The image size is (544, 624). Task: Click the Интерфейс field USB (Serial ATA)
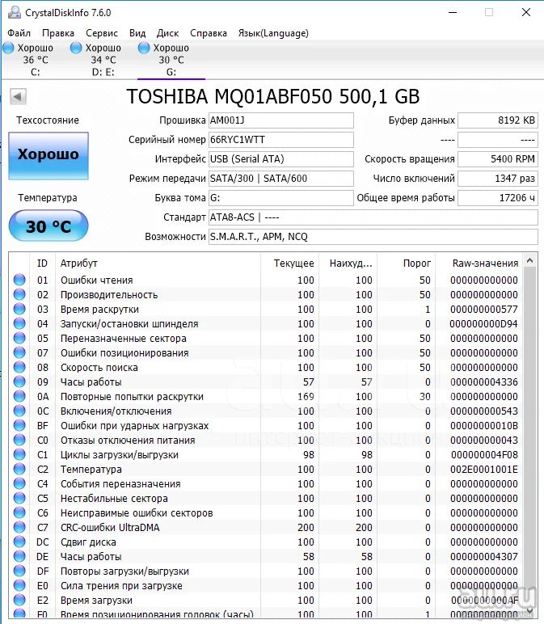click(281, 158)
